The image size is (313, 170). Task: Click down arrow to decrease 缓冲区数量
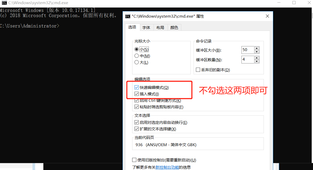coord(257,61)
